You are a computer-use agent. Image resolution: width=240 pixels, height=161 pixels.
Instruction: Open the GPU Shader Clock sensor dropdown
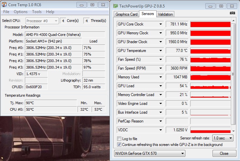161,42
